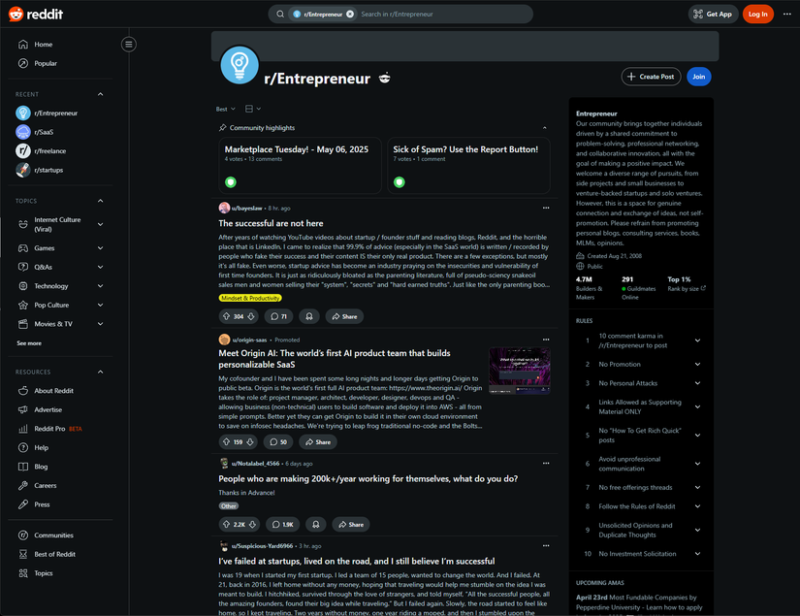This screenshot has height=616, width=800.
Task: Collapse Community highlights
Action: click(x=544, y=128)
